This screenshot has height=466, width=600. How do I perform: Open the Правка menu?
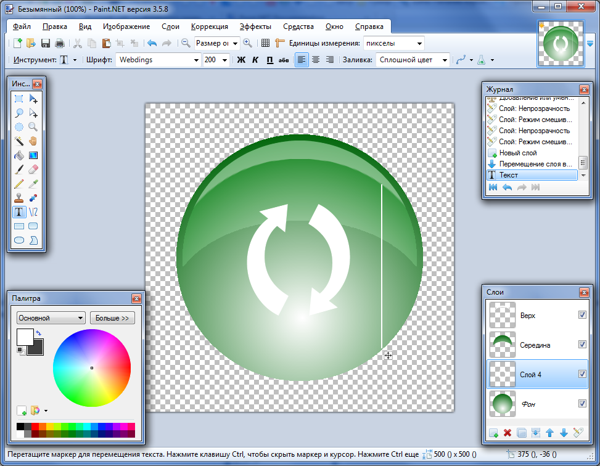pos(55,27)
